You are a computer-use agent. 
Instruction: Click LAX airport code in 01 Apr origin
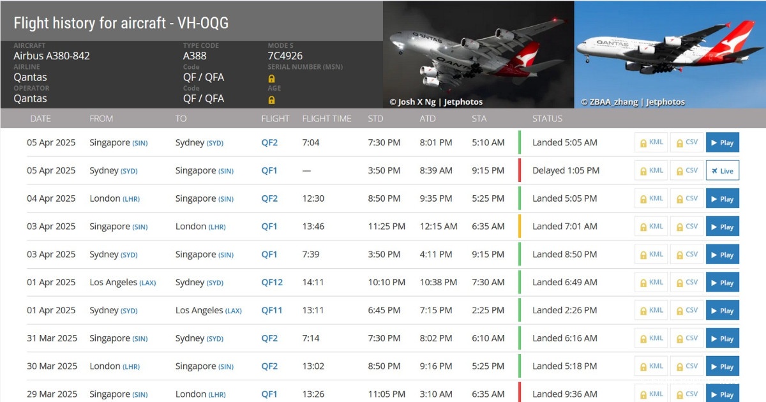pyautogui.click(x=147, y=283)
